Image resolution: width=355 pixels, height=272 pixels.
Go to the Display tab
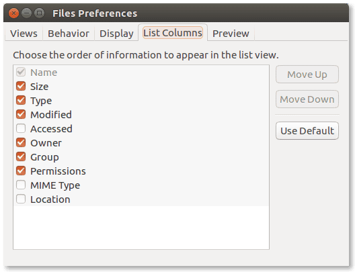[116, 34]
